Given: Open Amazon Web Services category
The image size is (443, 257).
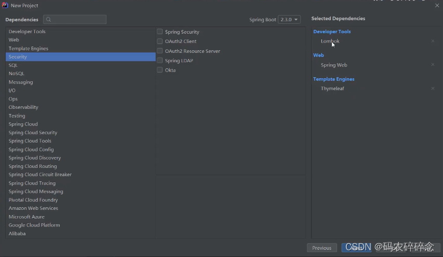Looking at the screenshot, I should 80,208.
